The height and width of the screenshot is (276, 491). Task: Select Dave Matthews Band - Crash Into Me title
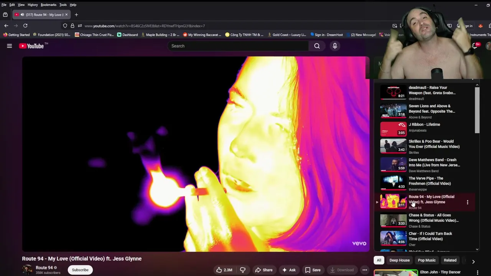coord(434,163)
